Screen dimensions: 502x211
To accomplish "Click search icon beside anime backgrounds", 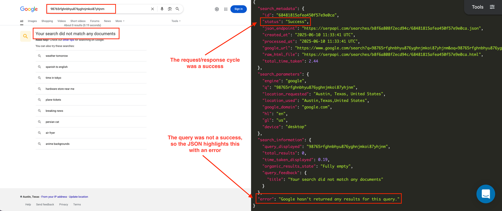I will tap(39, 144).
